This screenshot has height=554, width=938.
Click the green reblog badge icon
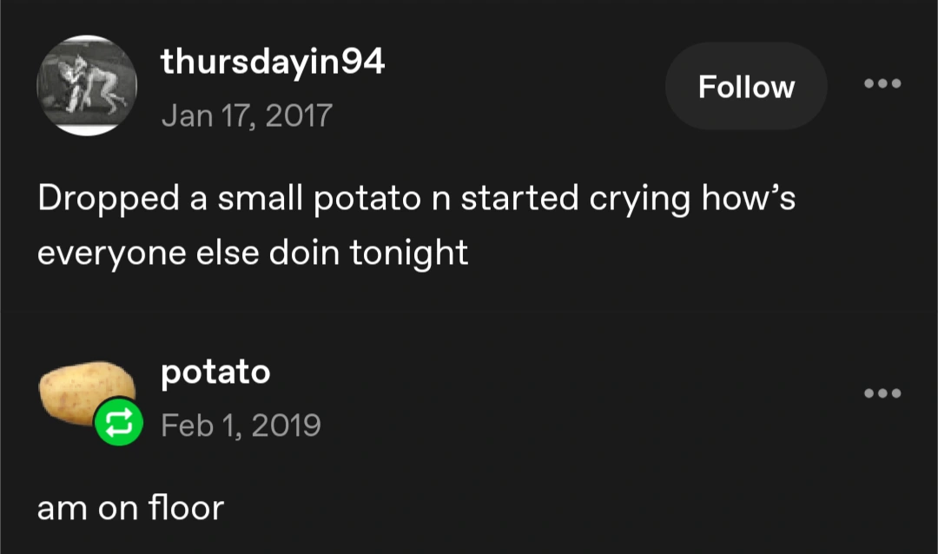coord(119,422)
